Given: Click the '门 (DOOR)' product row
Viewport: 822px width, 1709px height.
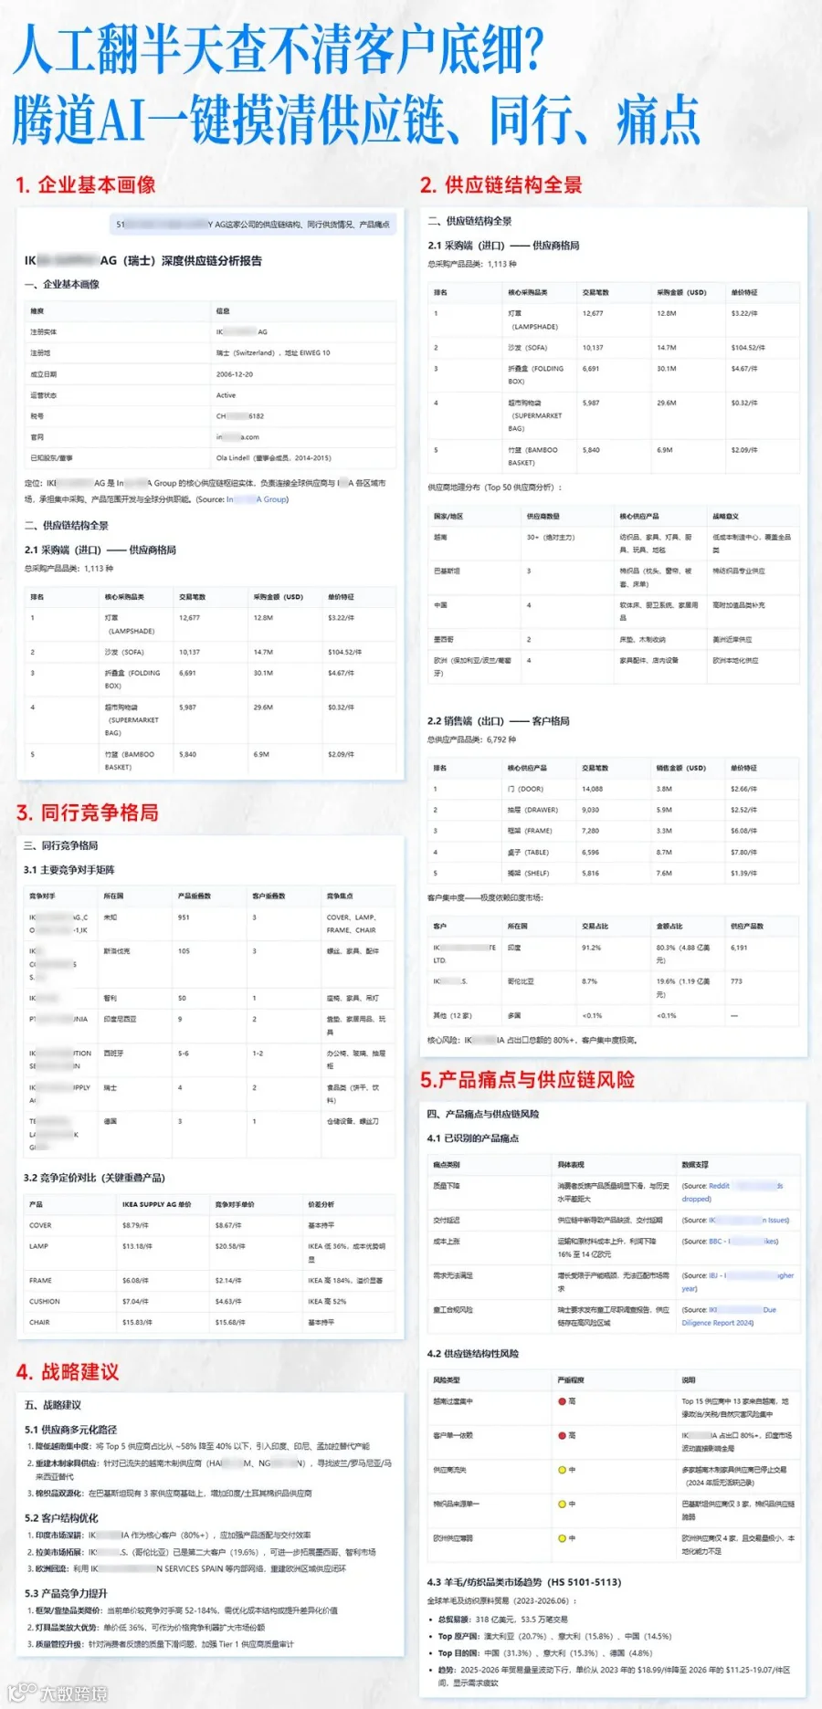Looking at the screenshot, I should (613, 789).
